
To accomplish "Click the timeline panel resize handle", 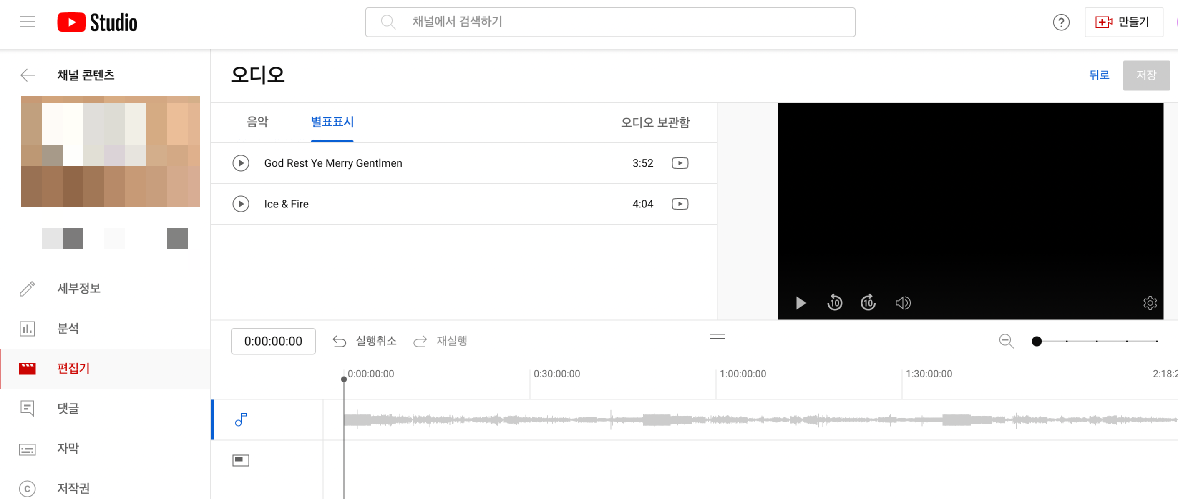I will pos(717,337).
